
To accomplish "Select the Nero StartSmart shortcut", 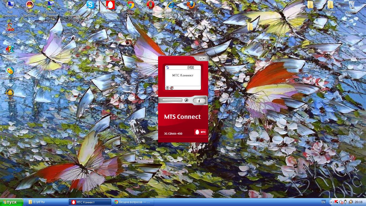I will [30, 9].
